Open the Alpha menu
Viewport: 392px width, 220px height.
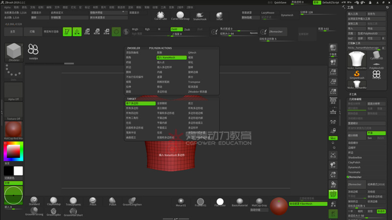pyautogui.click(x=7, y=7)
